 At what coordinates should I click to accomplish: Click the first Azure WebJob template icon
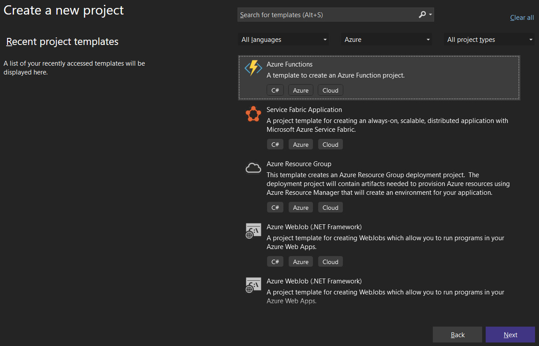click(x=253, y=231)
